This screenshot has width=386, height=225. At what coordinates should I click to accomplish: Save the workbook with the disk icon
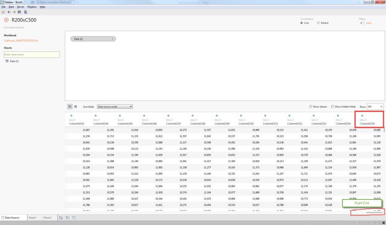19,12
